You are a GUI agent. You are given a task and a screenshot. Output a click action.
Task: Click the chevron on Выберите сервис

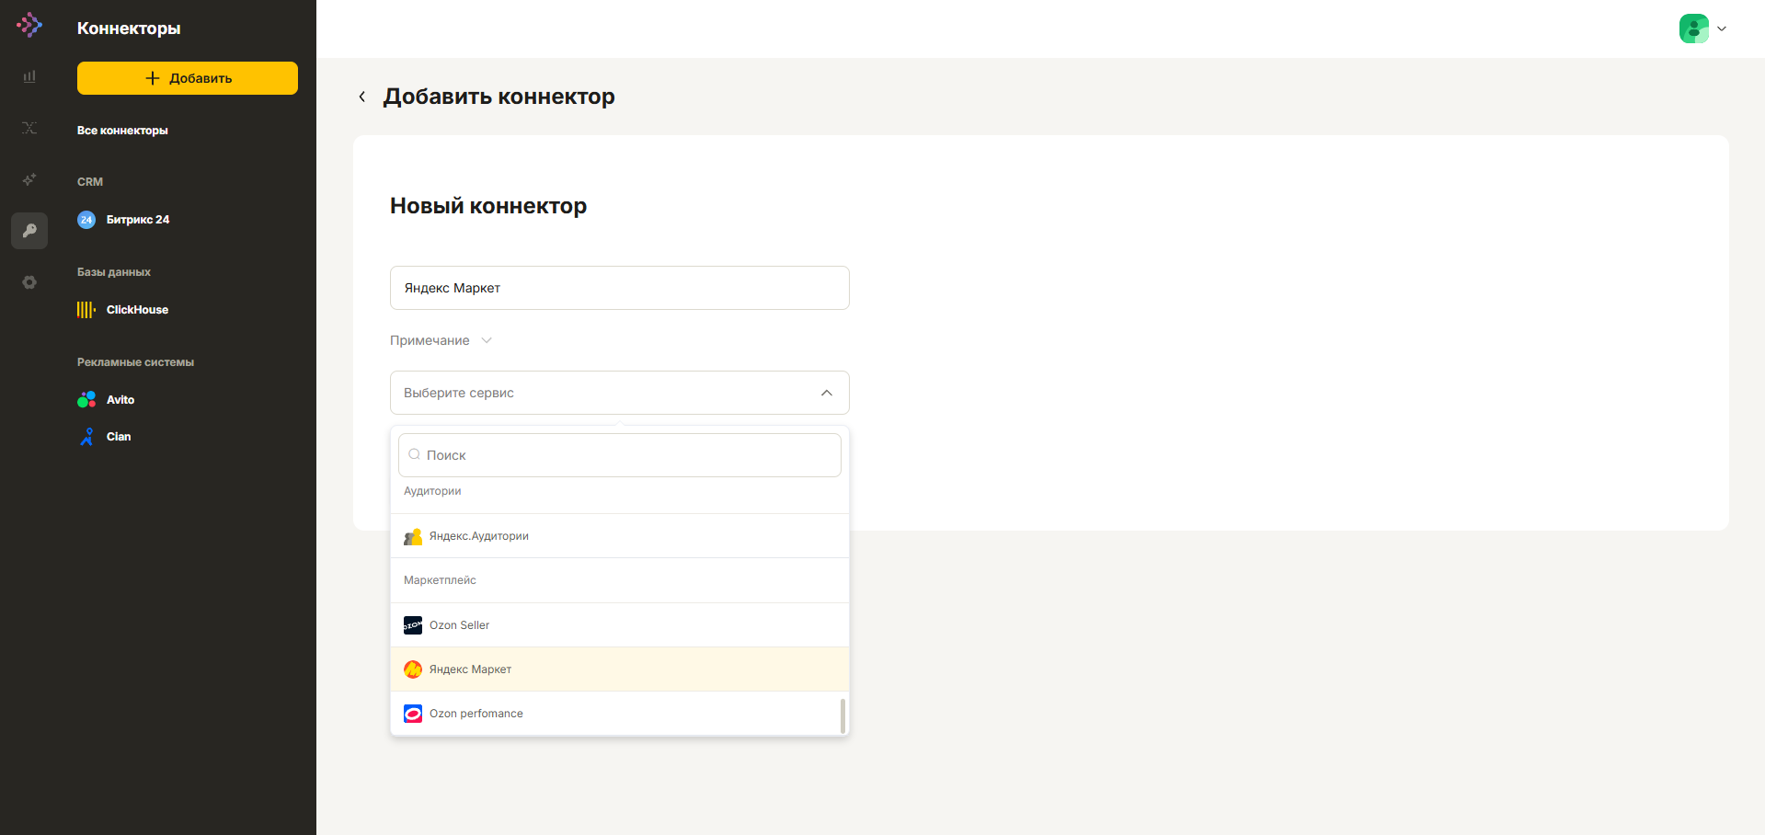tap(827, 393)
